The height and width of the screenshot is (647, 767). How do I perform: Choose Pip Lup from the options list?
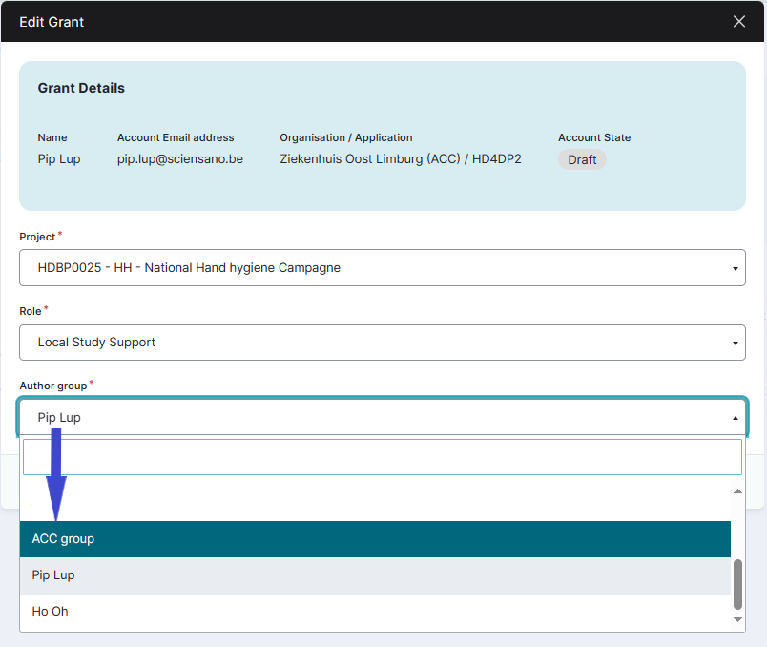click(x=375, y=575)
